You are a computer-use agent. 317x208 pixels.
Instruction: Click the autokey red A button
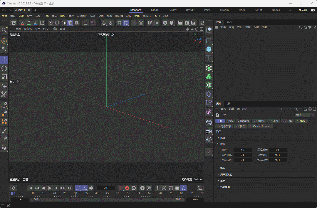[127, 188]
